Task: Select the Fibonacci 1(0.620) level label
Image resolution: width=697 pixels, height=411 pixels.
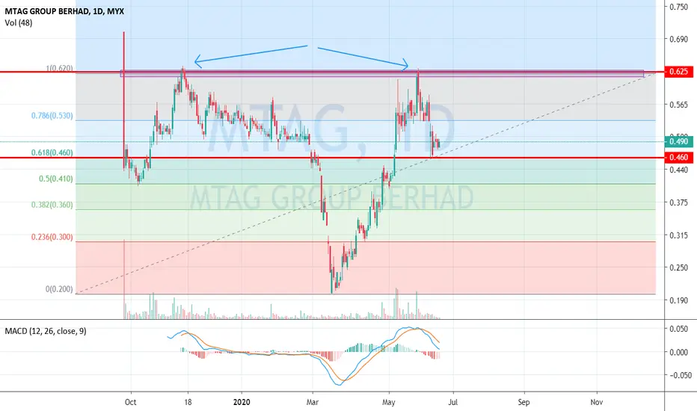Action: point(60,69)
